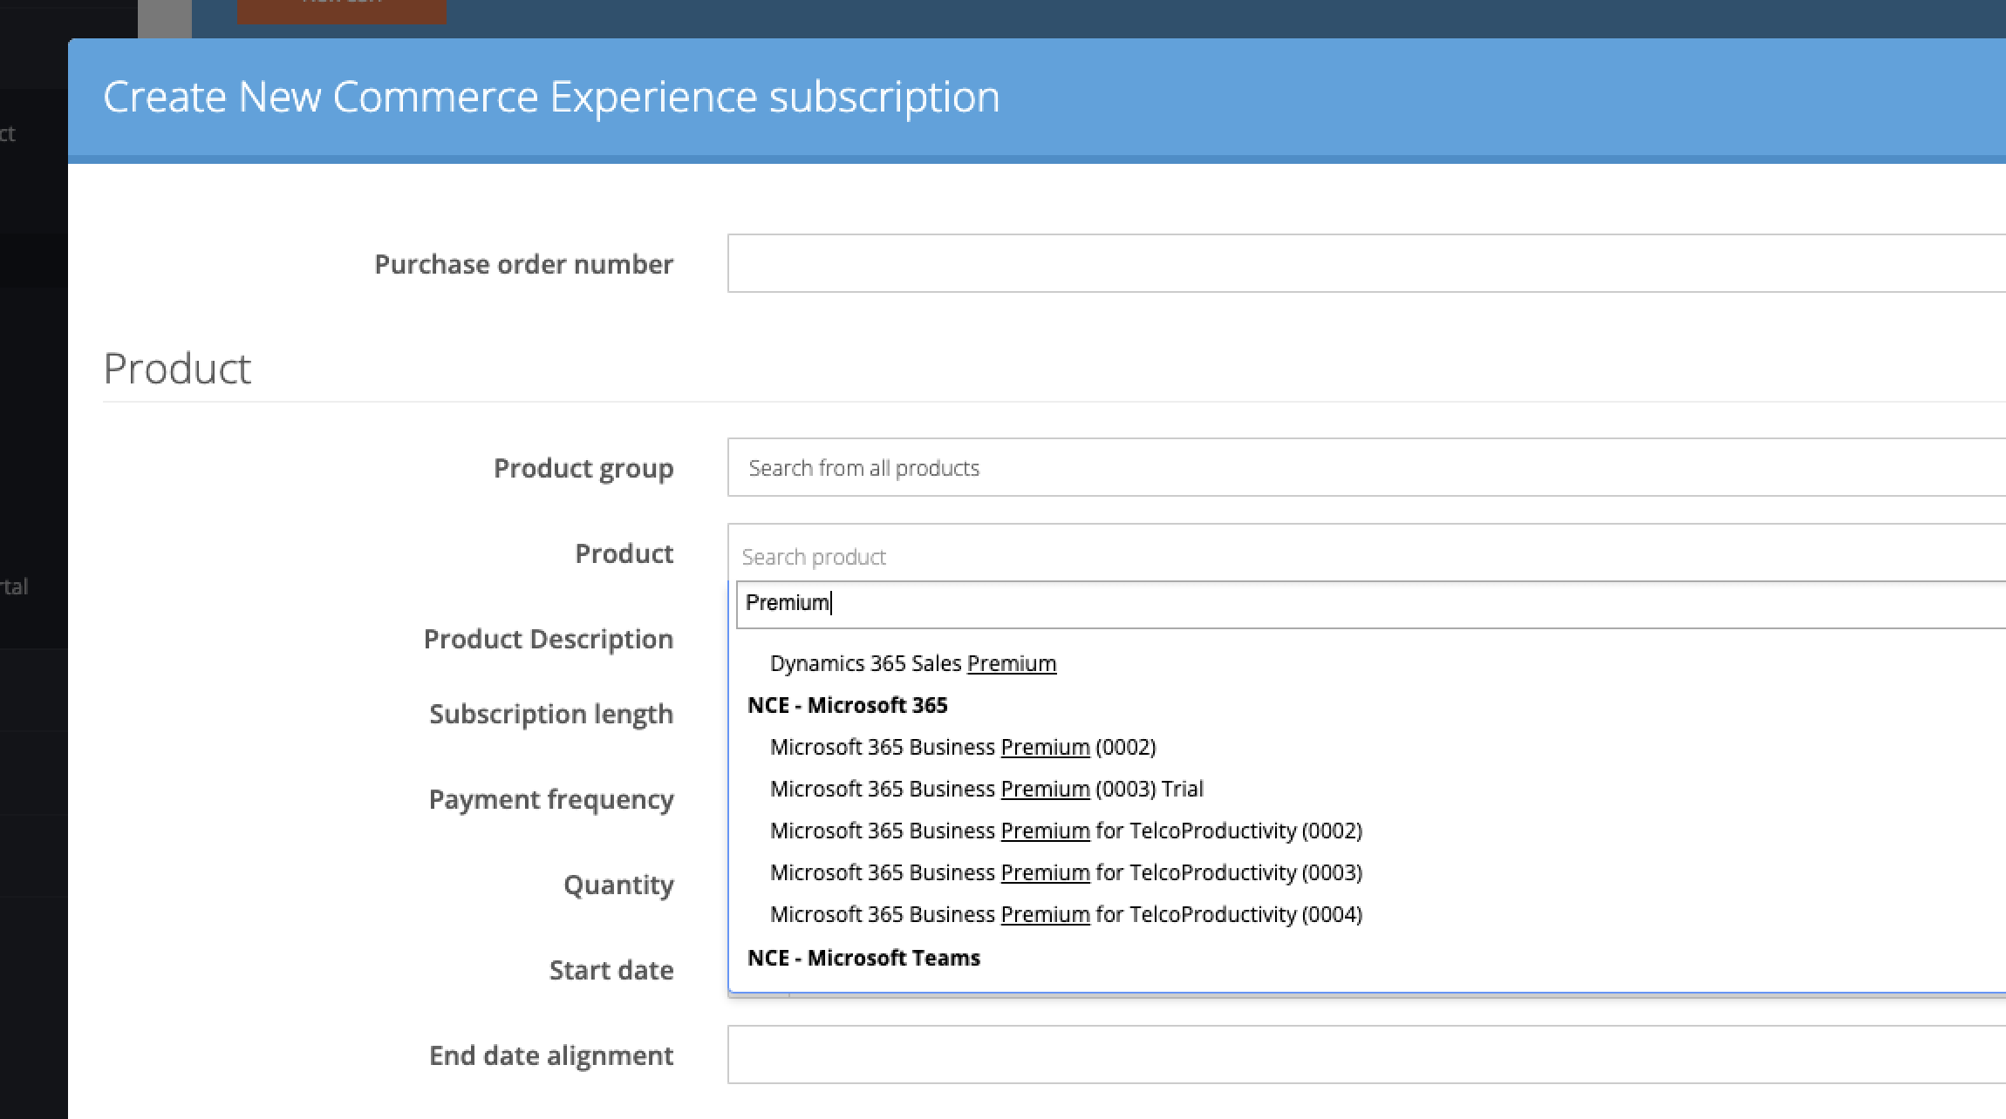This screenshot has height=1119, width=2006.
Task: Click the Start date label
Action: click(611, 970)
